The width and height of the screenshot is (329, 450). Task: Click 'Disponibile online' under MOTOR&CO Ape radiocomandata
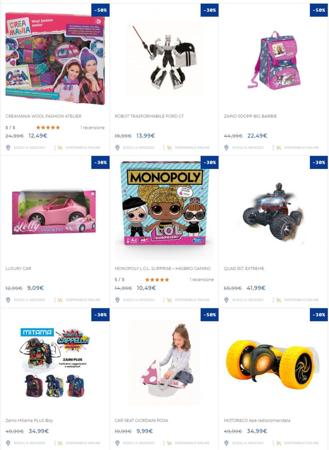(x=301, y=443)
